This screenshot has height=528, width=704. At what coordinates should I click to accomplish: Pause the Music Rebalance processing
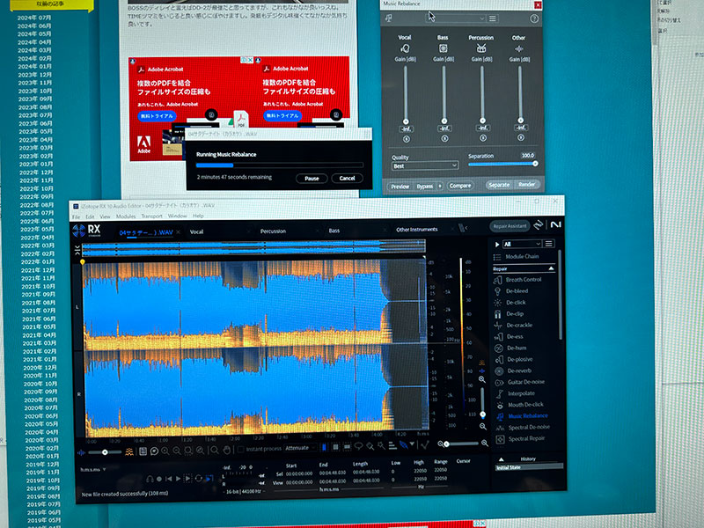coord(312,179)
